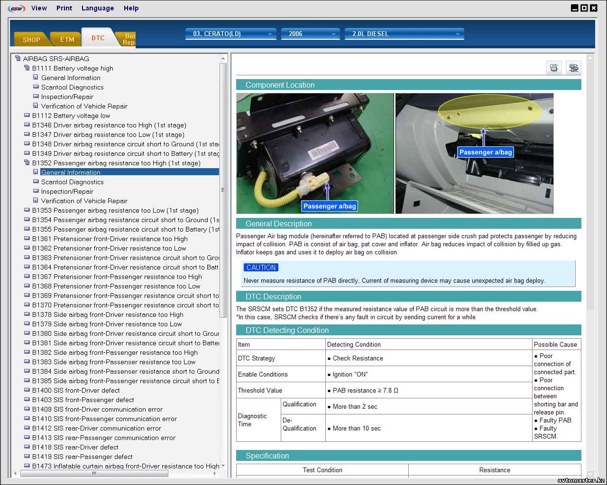Open the engine dropdown showing 2.0L DIESEL
The height and width of the screenshot is (485, 607).
pyautogui.click(x=405, y=34)
